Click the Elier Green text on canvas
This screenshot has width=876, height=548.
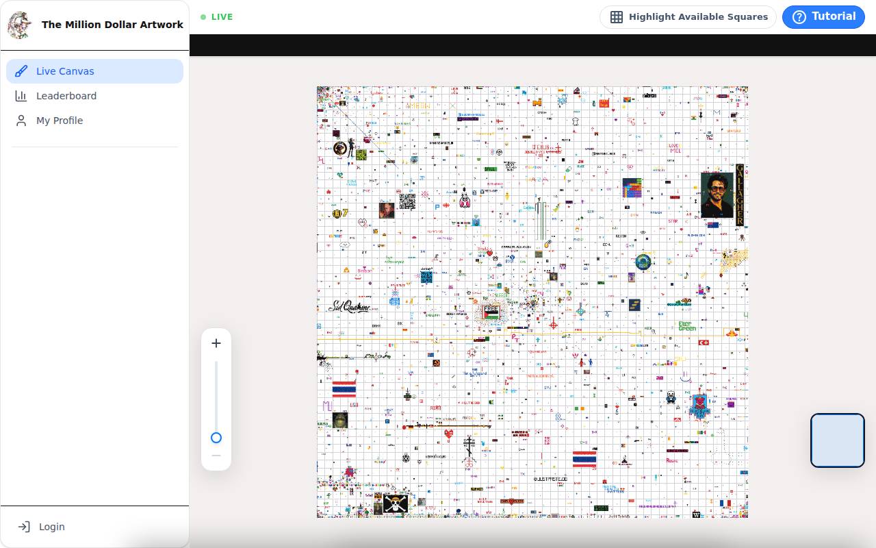687,327
